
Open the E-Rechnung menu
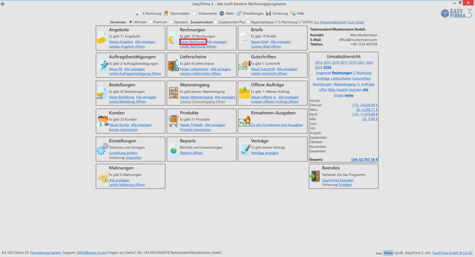[x=148, y=13]
